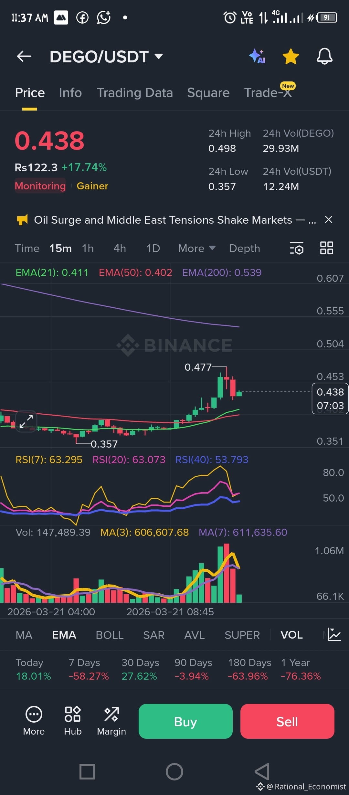Tap the 180 Days -63.96% change
This screenshot has width=349, height=795.
(249, 669)
